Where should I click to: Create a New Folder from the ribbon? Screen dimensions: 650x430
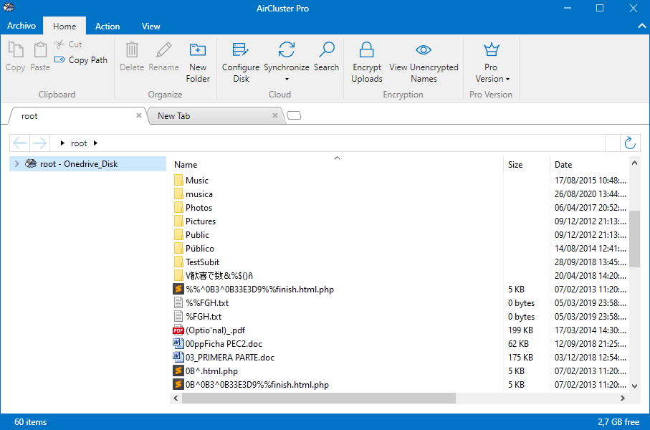pyautogui.click(x=198, y=62)
